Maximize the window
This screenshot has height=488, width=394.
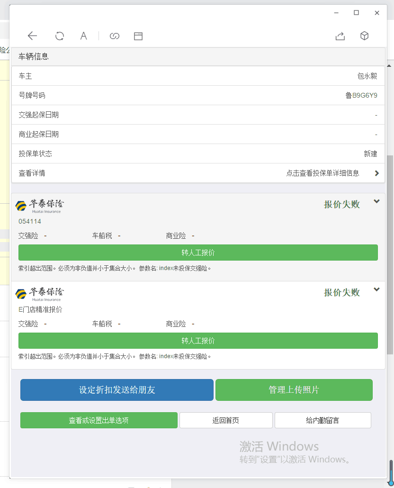point(357,13)
